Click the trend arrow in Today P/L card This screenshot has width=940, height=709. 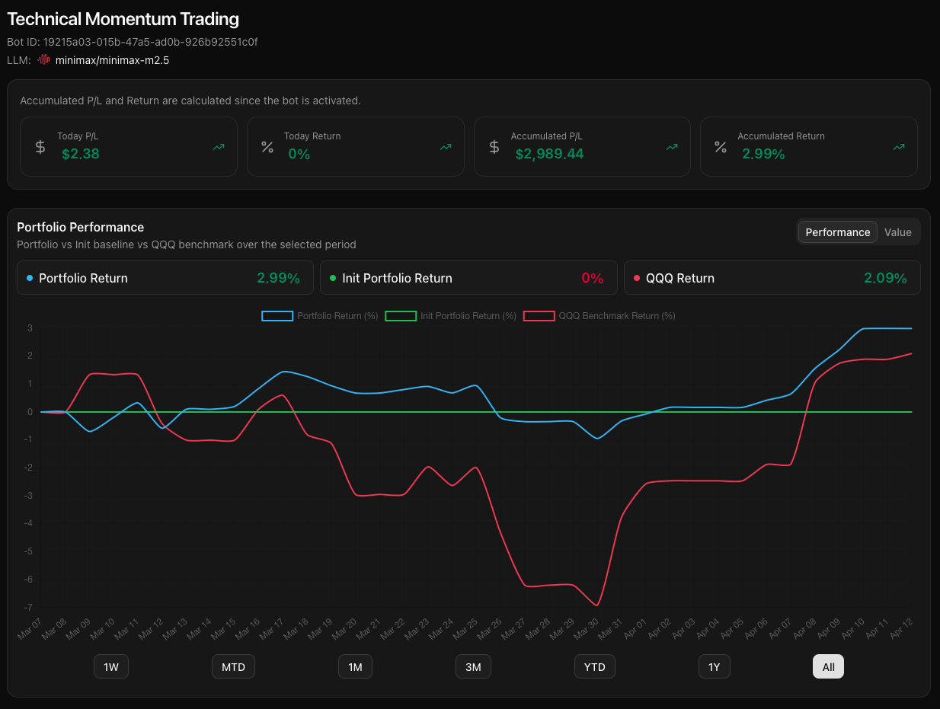pos(219,147)
